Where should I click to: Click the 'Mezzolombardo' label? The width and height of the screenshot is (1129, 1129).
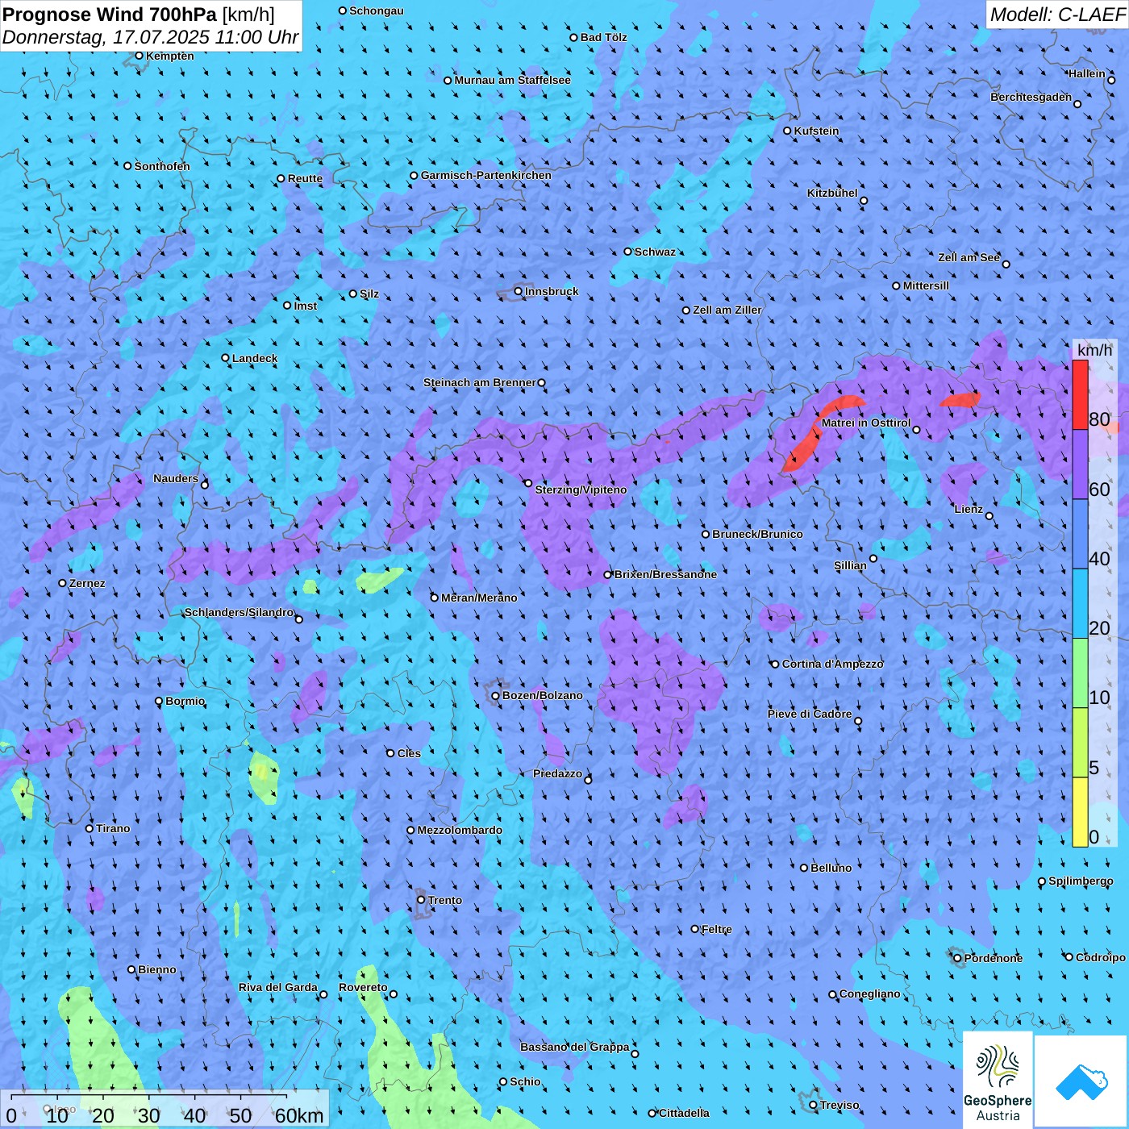click(460, 830)
